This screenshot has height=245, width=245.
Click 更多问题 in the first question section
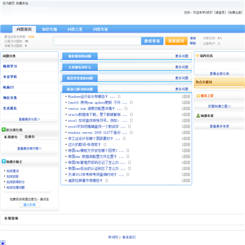[182, 56]
